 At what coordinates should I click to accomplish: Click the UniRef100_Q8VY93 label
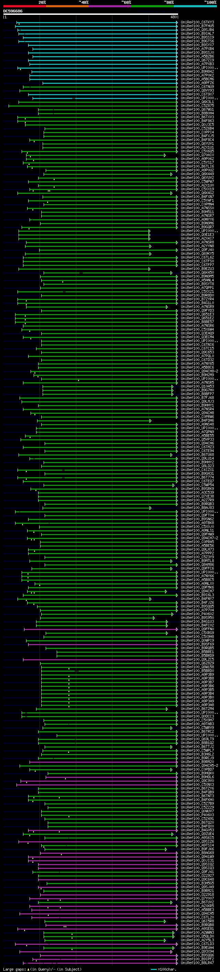tap(197, 91)
